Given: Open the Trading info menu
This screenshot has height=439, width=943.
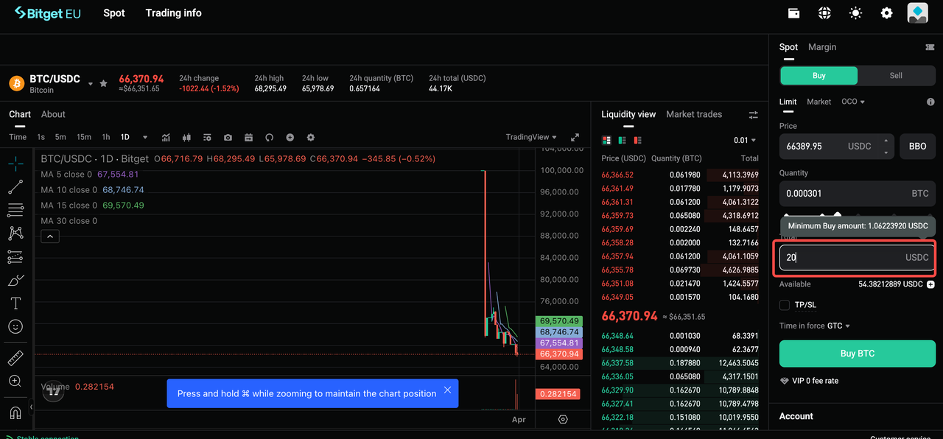Looking at the screenshot, I should click(x=173, y=13).
